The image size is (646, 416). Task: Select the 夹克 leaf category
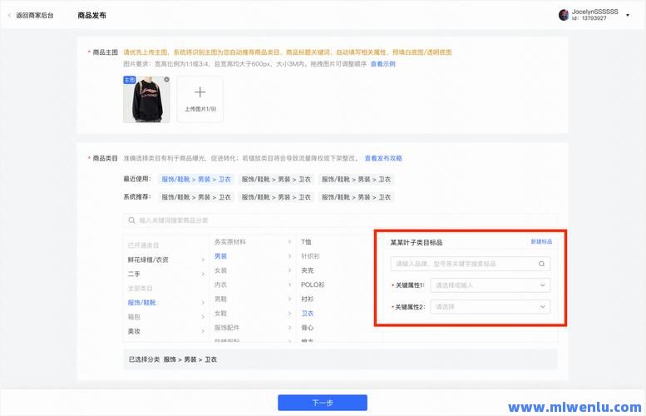308,270
